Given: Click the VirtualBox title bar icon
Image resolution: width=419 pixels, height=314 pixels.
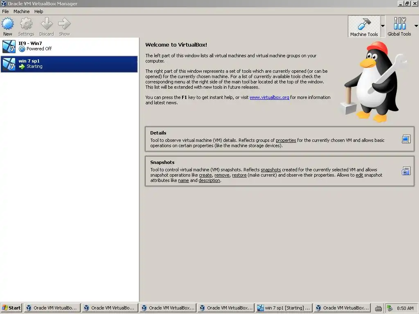Looking at the screenshot, I should (4, 3).
